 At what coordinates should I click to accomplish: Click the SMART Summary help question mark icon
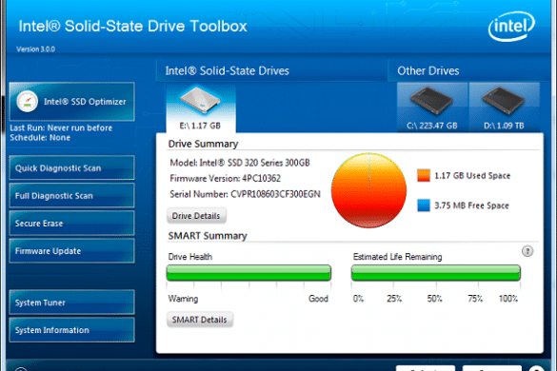[527, 251]
